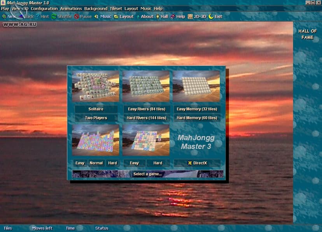Click the colorful tile wall preview thumbnail
Image resolution: width=322 pixels, height=232 pixels.
pyautogui.click(x=96, y=140)
